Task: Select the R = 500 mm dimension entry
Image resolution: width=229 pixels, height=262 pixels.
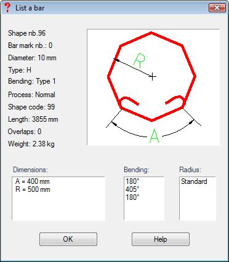Action: coord(33,189)
